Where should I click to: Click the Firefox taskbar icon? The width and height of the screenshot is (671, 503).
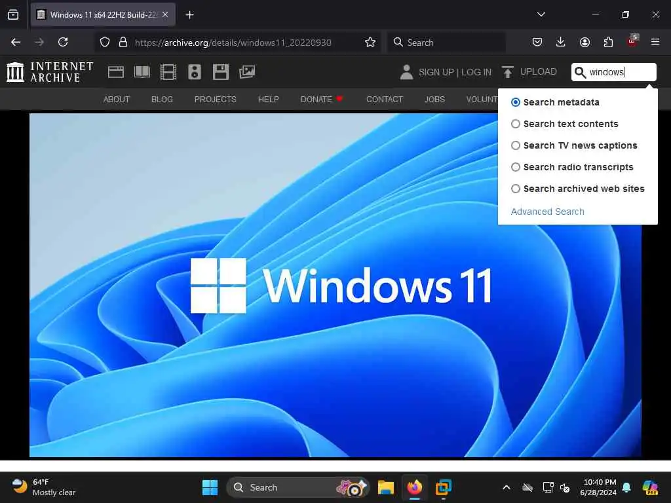tap(414, 487)
